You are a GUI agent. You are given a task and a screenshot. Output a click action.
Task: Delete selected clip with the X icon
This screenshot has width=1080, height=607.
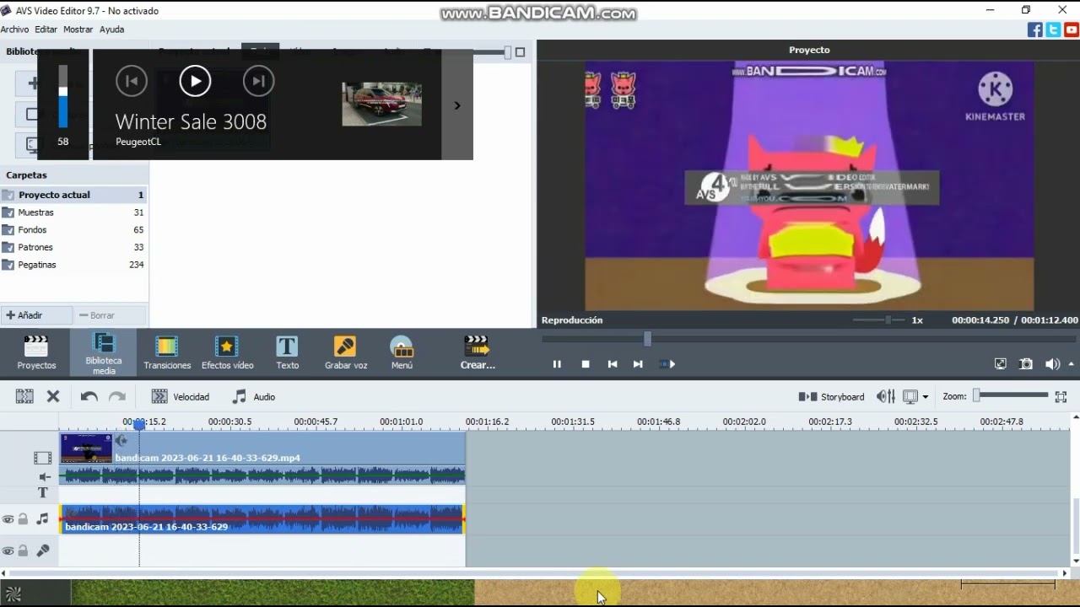click(x=53, y=396)
